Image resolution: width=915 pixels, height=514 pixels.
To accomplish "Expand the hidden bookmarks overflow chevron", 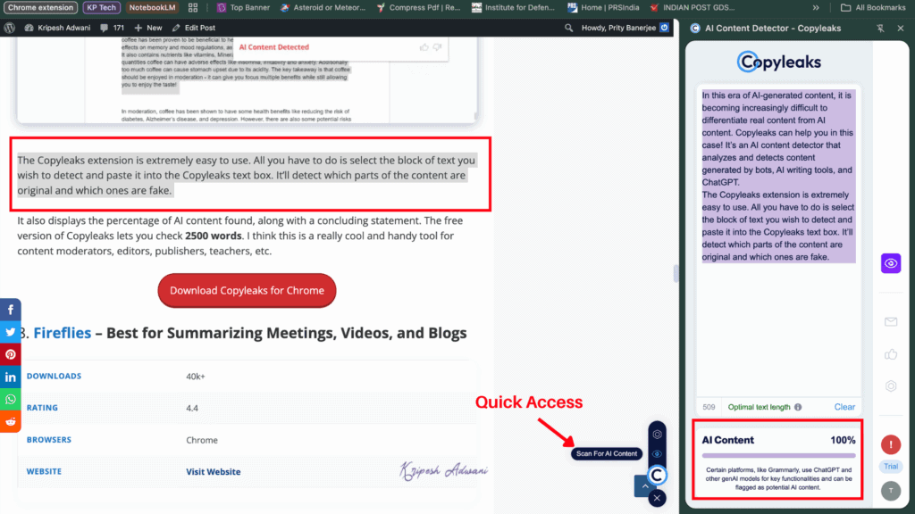I will 816,8.
